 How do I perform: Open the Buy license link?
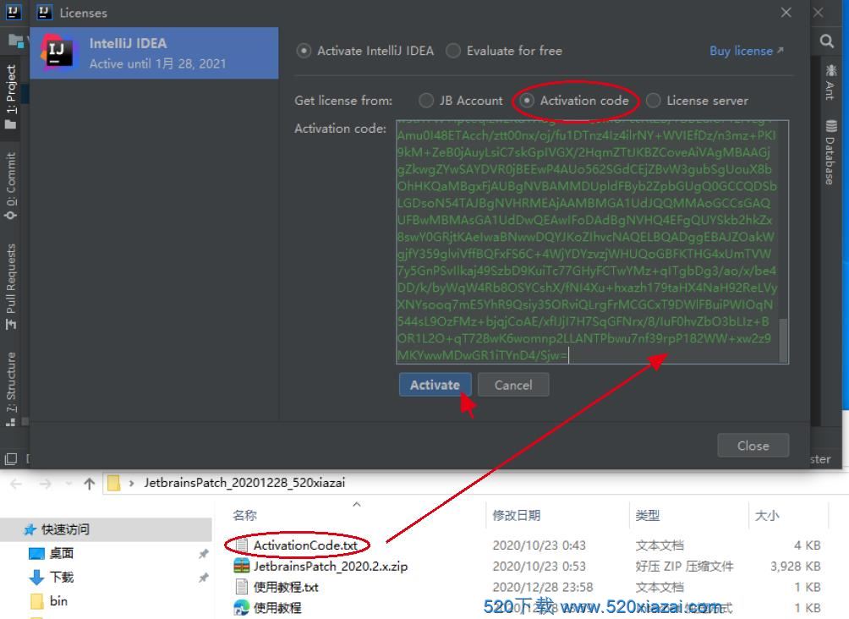coord(746,51)
